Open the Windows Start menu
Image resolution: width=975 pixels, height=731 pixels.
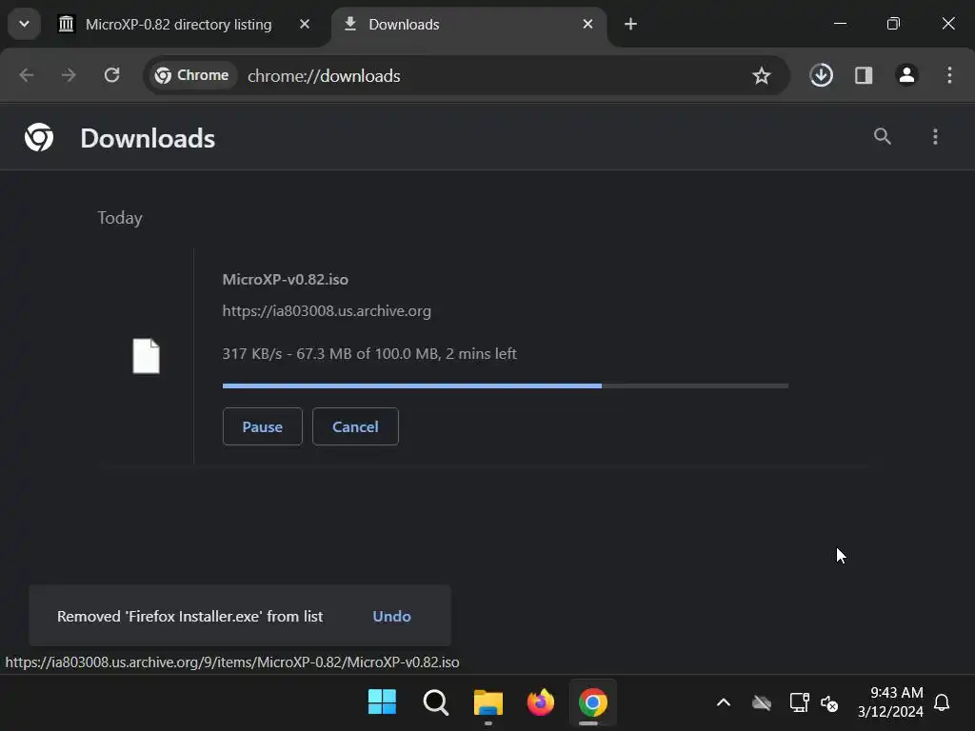(382, 702)
